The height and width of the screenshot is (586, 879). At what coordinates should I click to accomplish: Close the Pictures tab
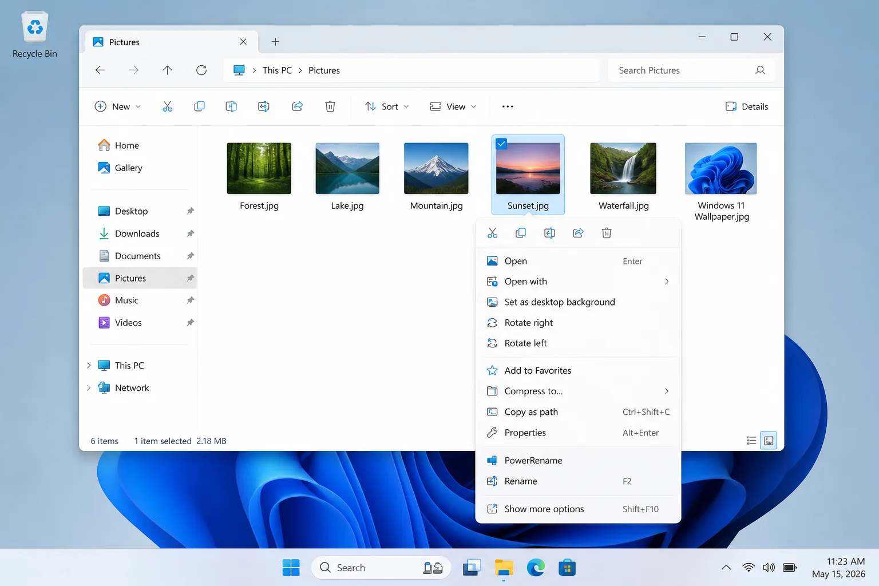243,42
